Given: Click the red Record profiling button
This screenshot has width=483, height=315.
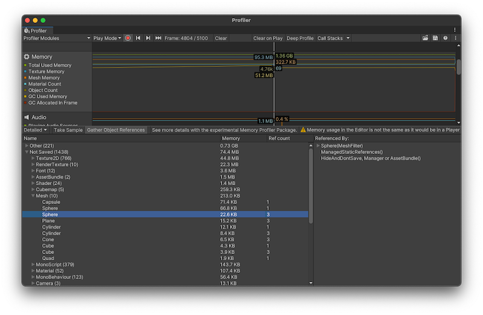Looking at the screenshot, I should pos(128,38).
